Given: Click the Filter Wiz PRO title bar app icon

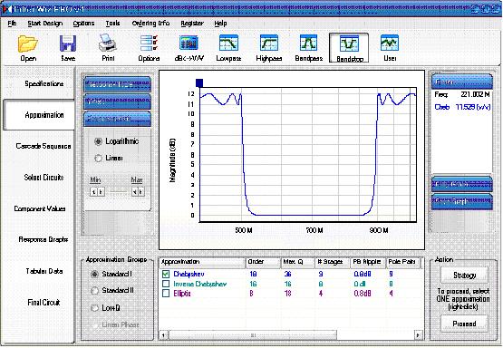Looking at the screenshot, I should (x=7, y=9).
